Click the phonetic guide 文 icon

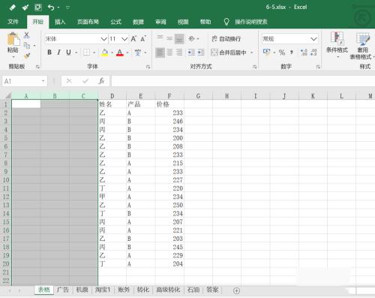coord(137,53)
